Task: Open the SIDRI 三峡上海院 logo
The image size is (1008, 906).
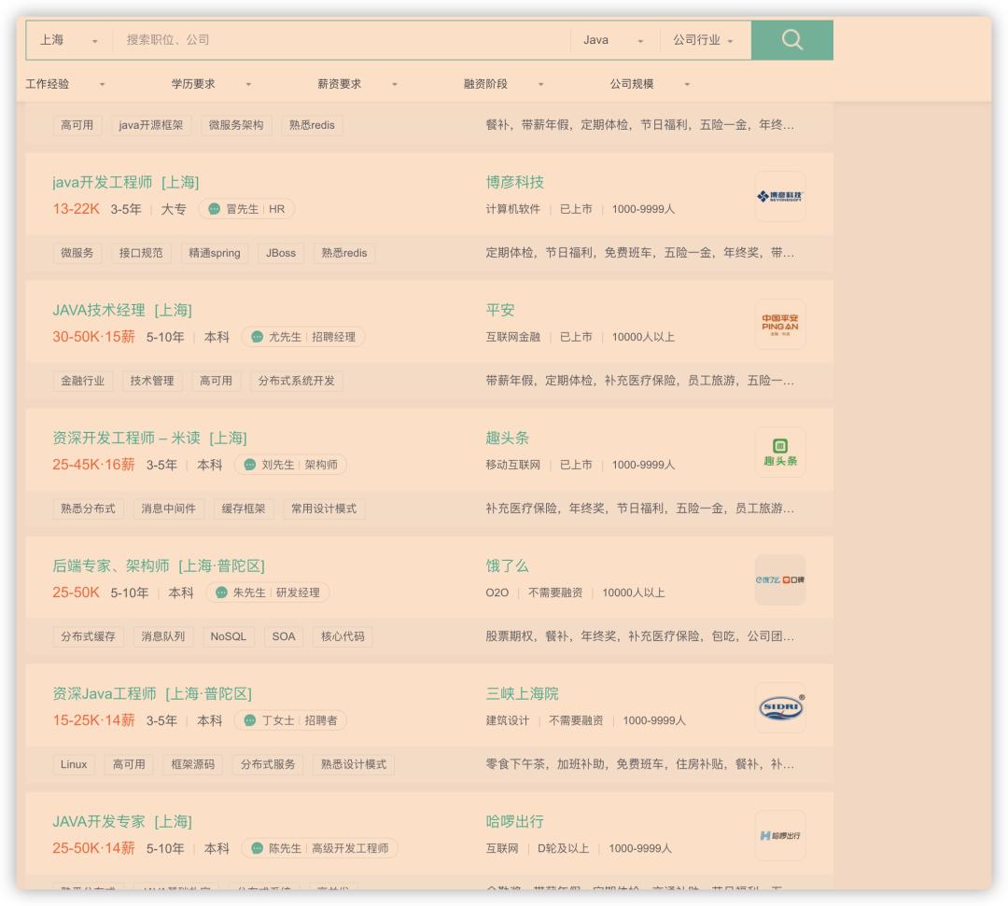Action: [779, 708]
